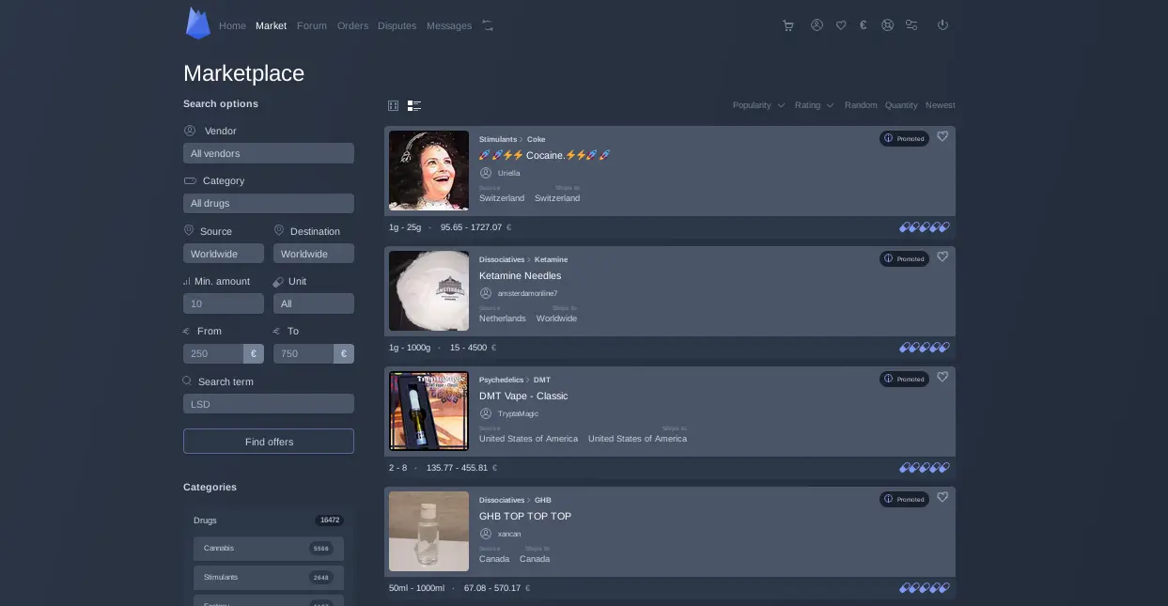Sort listings by Newest
The height and width of the screenshot is (606, 1168).
click(x=940, y=105)
